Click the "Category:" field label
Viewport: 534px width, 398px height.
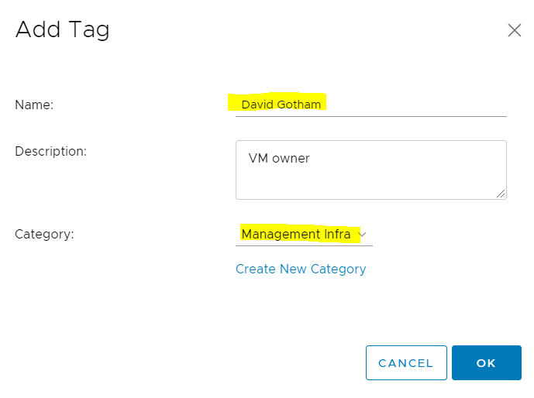coord(44,234)
